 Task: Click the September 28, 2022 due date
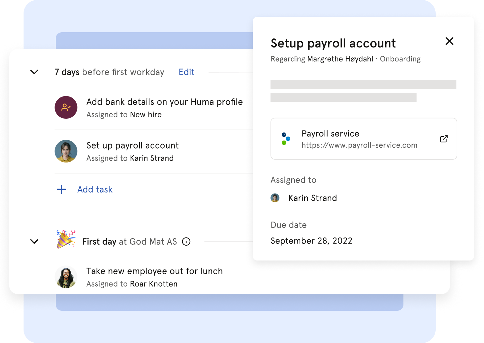point(311,240)
